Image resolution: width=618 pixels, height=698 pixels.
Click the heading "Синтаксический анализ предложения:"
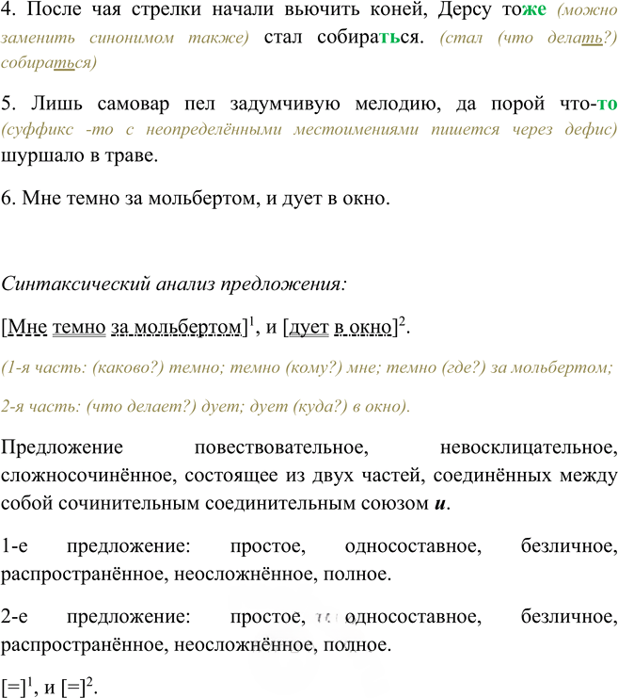(x=174, y=284)
